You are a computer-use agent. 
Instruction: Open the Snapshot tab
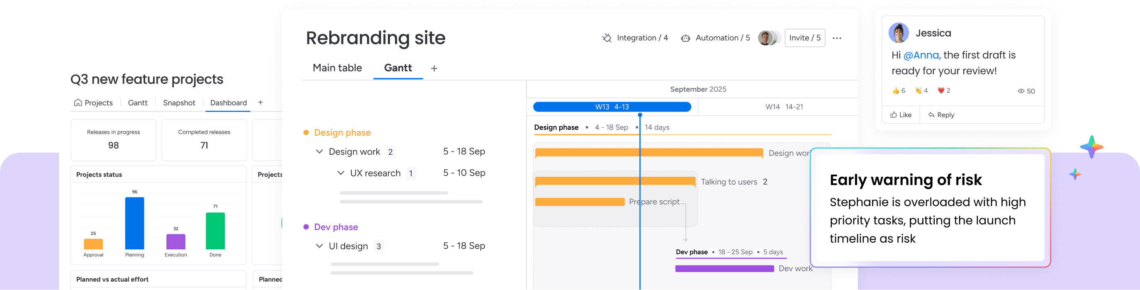click(x=179, y=103)
